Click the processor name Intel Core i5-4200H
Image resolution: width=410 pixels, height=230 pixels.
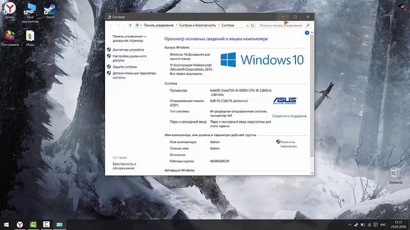[x=241, y=93]
